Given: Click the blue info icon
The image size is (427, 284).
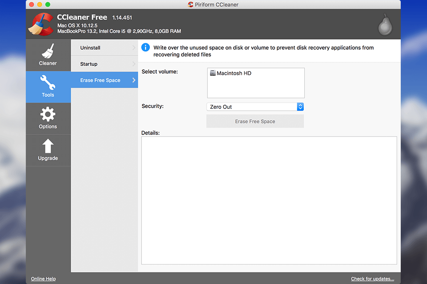Looking at the screenshot, I should point(145,47).
